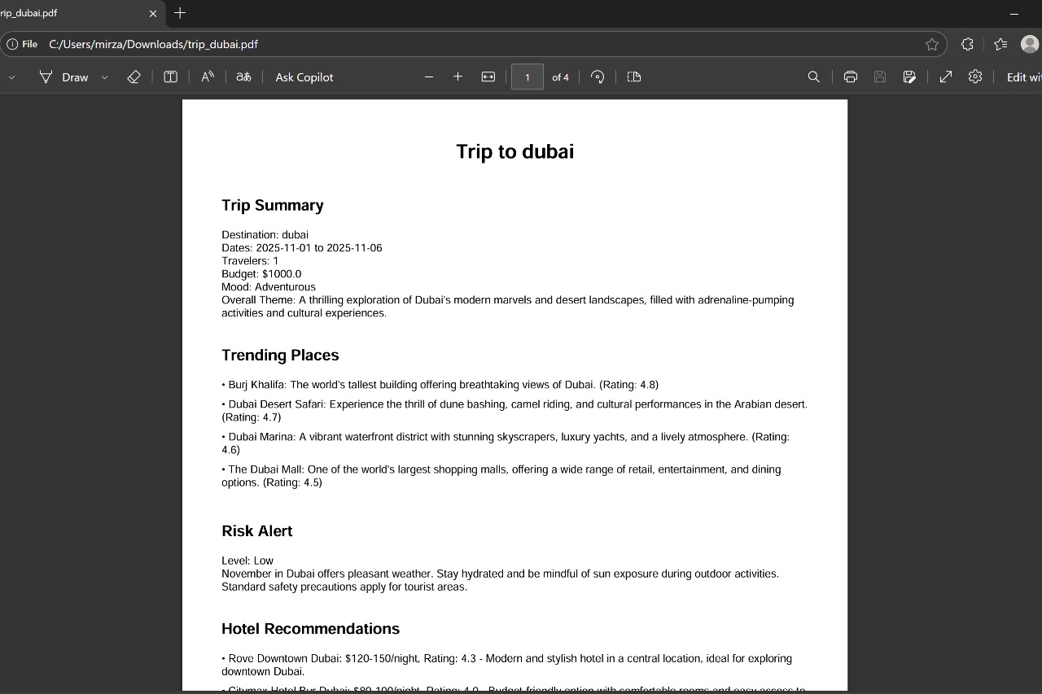Open Ask Copilot

[304, 77]
